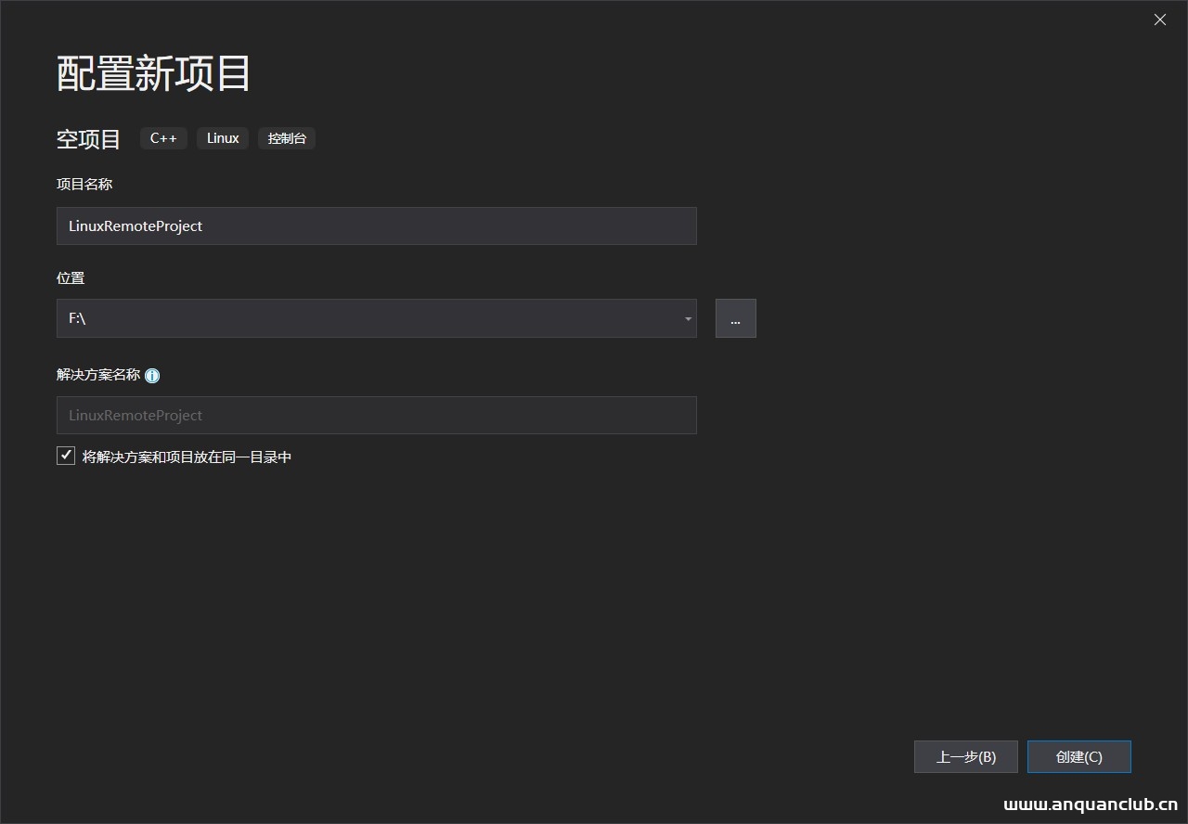The height and width of the screenshot is (824, 1188).
Task: Click the 控制台 tag
Action: (x=287, y=138)
